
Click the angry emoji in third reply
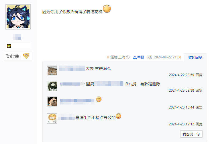tap(99, 99)
